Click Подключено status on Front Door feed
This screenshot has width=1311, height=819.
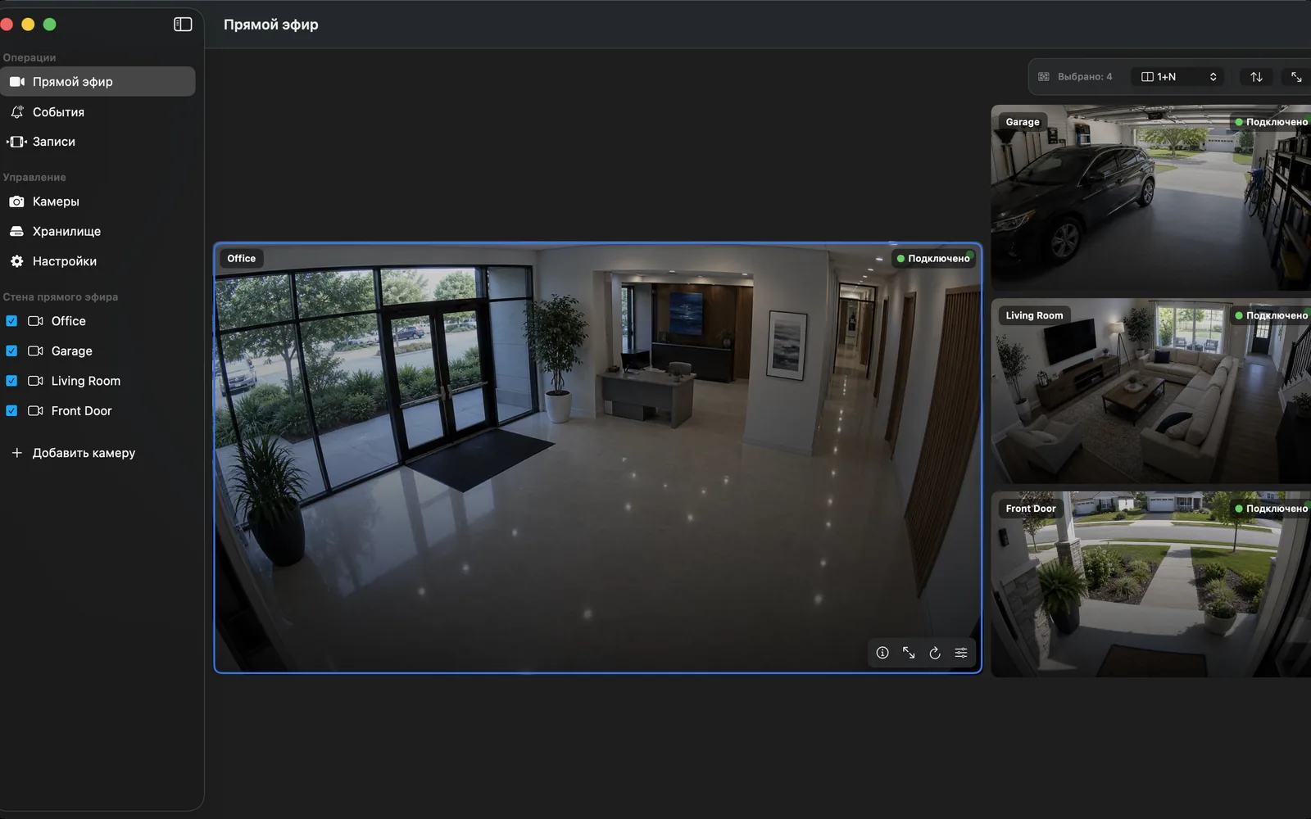click(1271, 509)
